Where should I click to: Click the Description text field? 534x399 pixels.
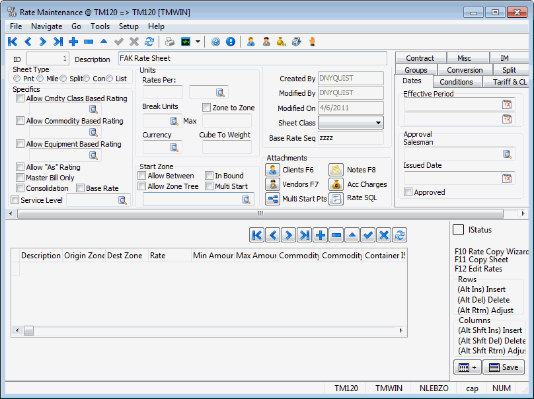coord(252,59)
